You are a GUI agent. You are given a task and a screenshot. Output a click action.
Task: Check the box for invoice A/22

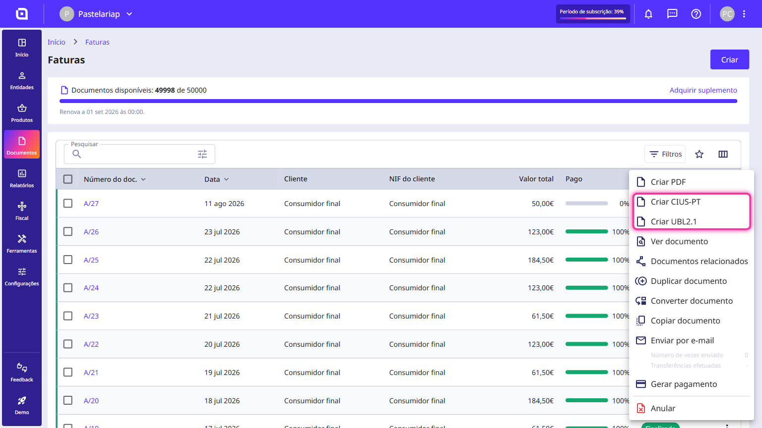(68, 344)
